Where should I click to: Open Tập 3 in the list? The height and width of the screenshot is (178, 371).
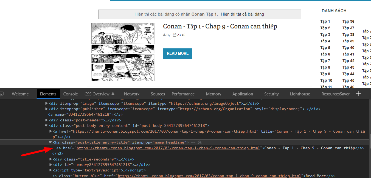click(x=325, y=34)
